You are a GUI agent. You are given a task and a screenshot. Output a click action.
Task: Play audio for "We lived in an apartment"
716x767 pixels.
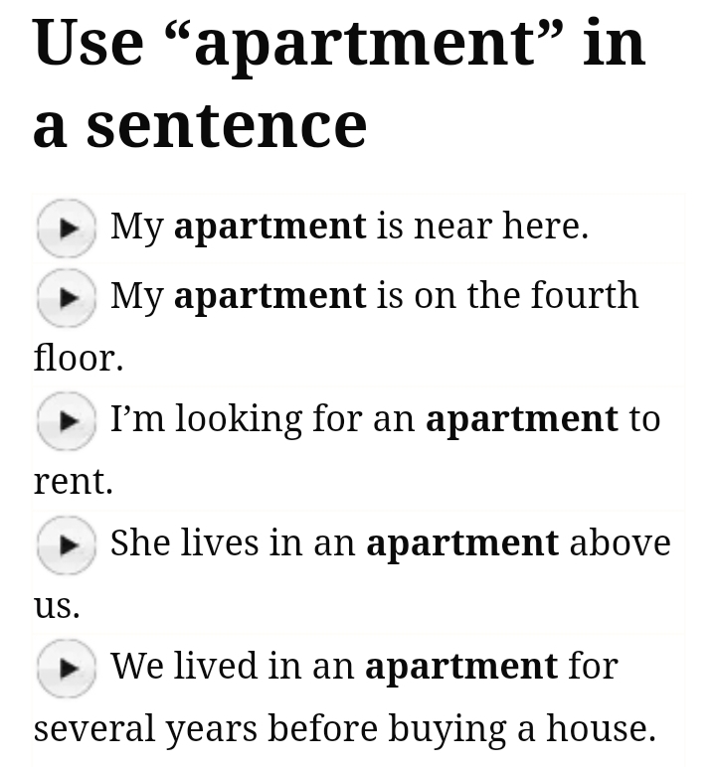(x=66, y=668)
